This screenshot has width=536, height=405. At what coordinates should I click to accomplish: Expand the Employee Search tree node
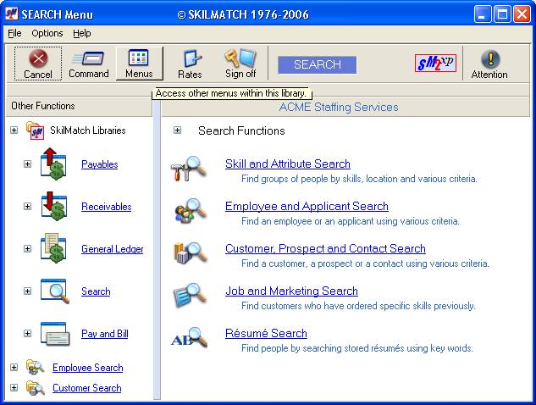click(x=14, y=368)
